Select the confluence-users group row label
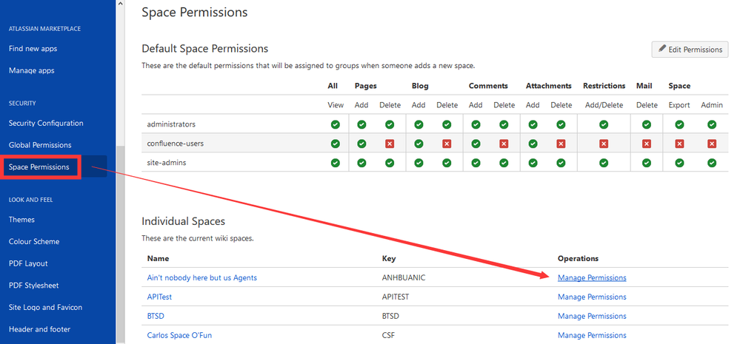 pos(176,144)
